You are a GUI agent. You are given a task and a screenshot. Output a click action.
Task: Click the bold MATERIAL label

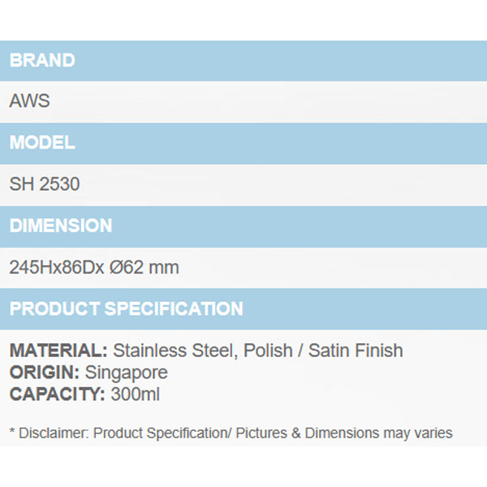[58, 351]
